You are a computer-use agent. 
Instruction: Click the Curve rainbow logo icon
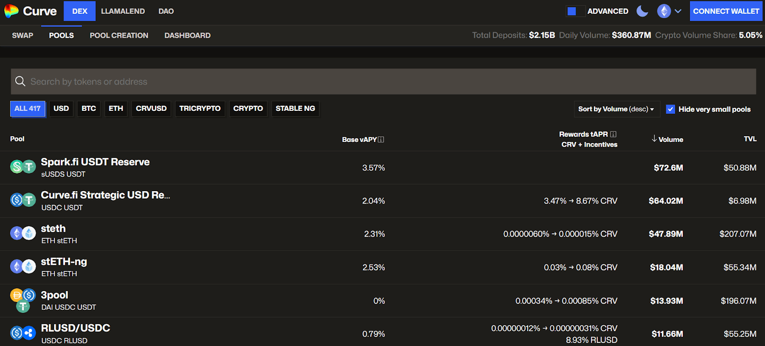[11, 11]
